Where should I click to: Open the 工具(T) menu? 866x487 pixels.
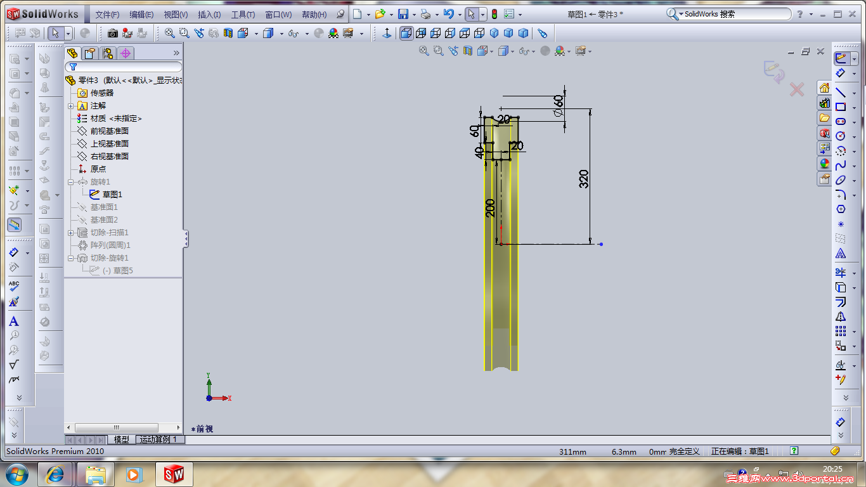tap(243, 15)
